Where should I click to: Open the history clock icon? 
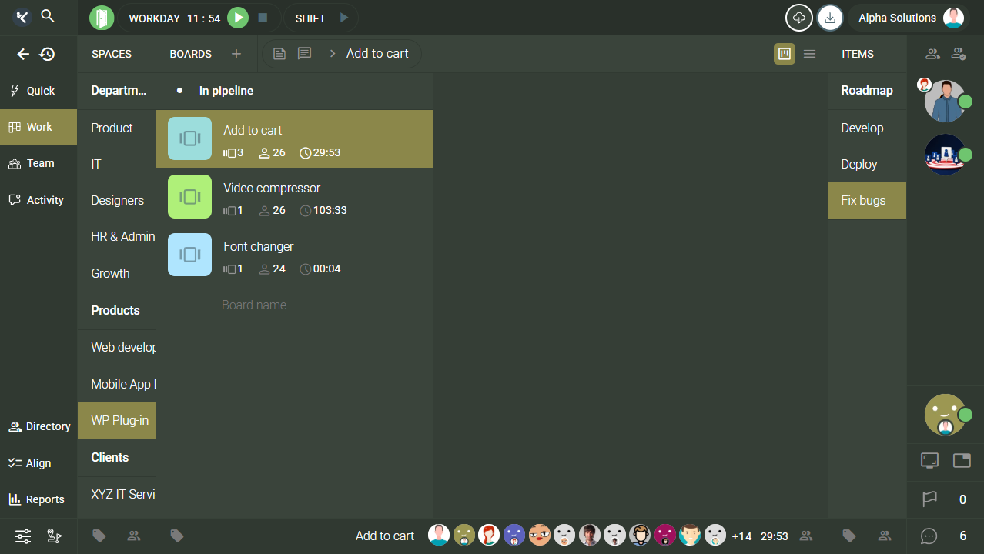[48, 54]
